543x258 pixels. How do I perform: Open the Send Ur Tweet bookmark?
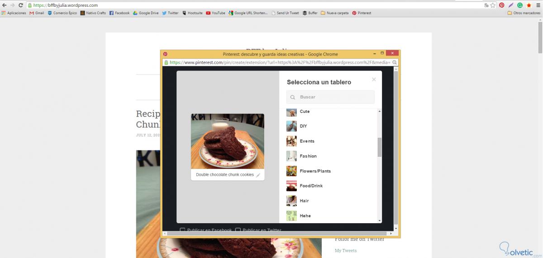click(x=285, y=13)
